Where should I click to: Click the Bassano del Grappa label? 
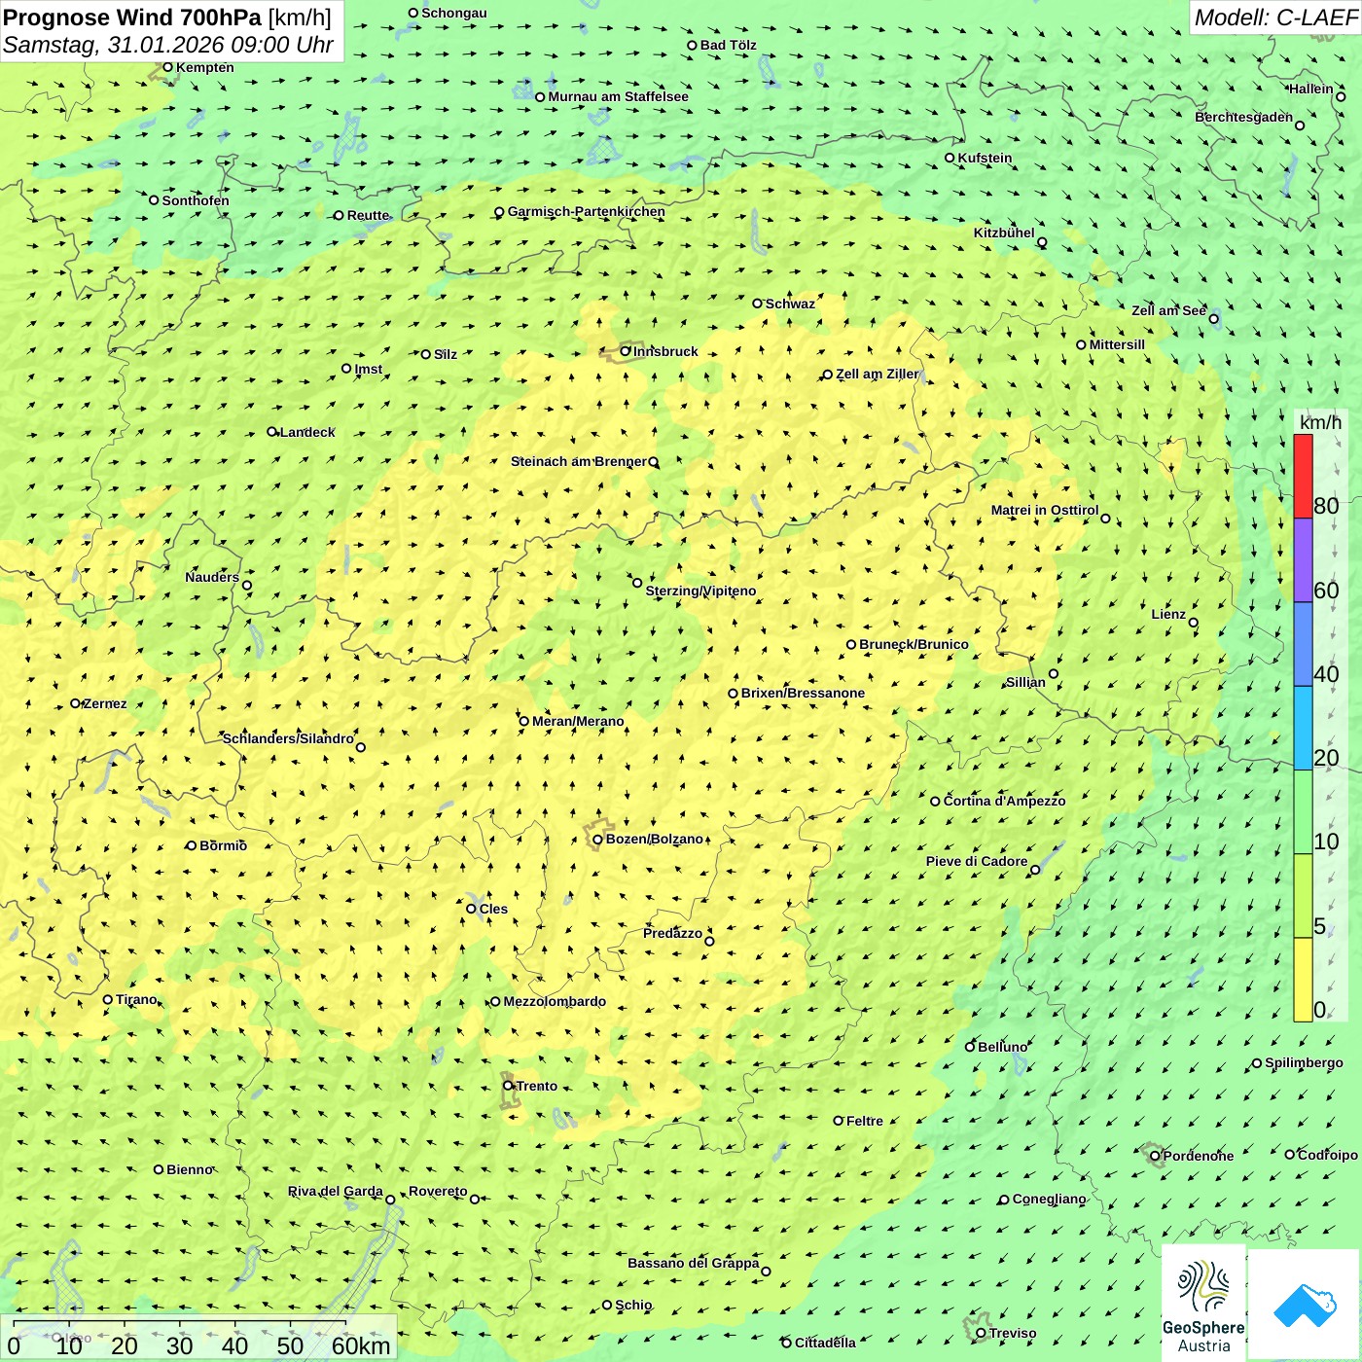(x=693, y=1263)
